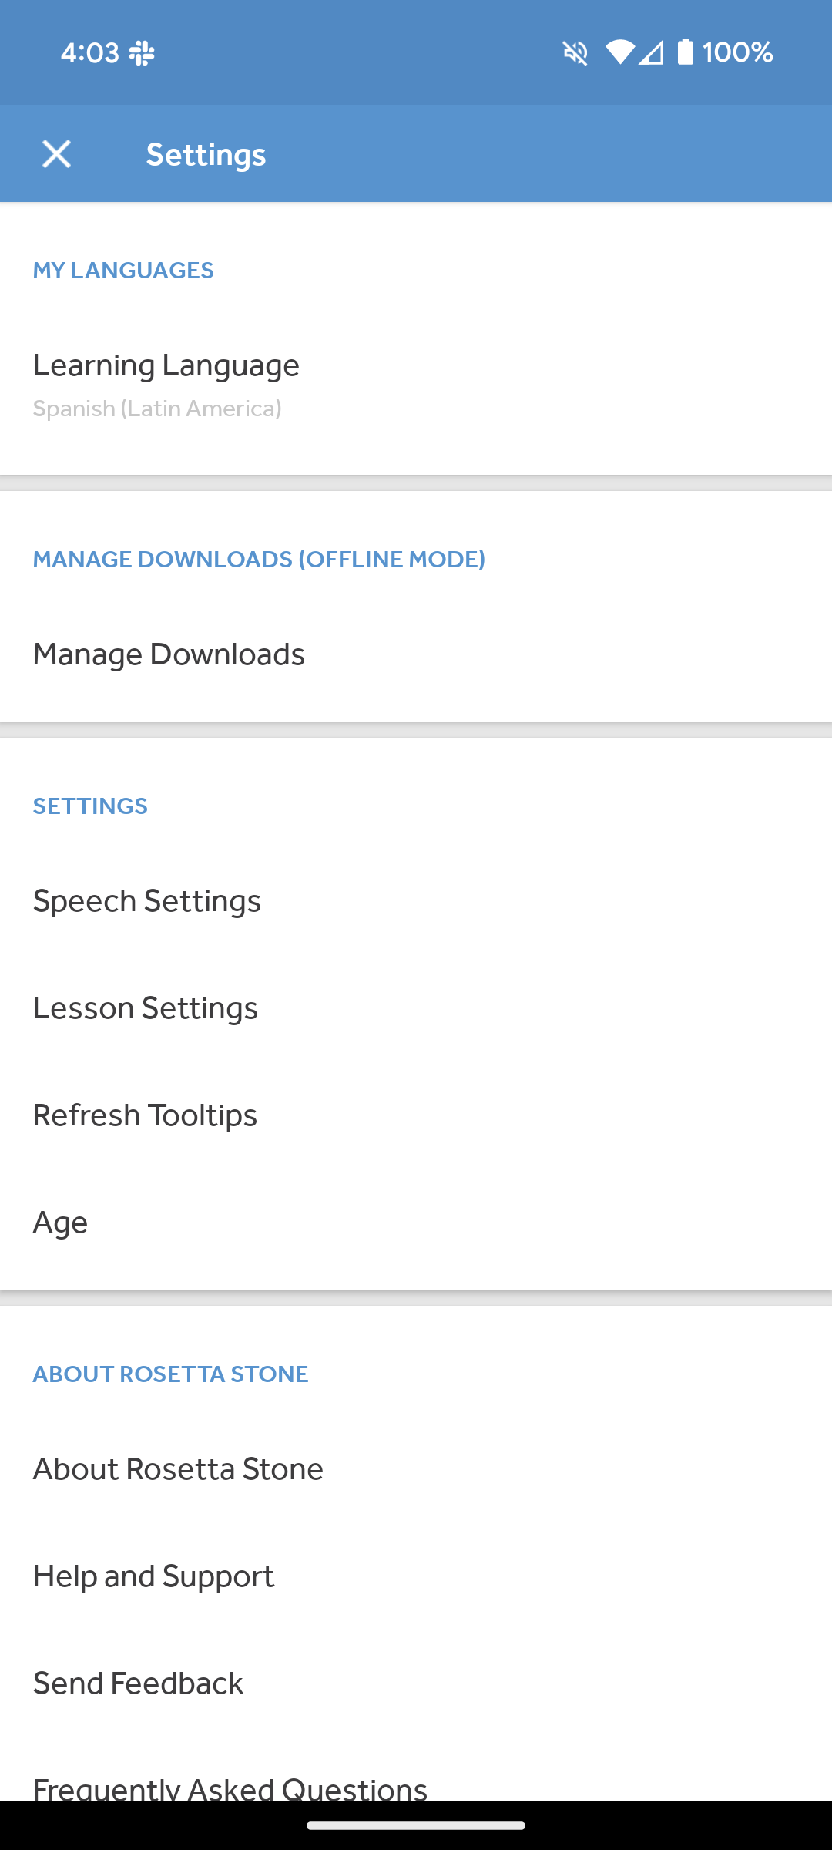
Task: Open the About Rosetta Stone list item
Action: (x=416, y=1469)
